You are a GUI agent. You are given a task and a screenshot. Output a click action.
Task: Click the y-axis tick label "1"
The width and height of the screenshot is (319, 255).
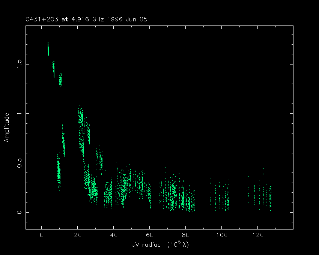[19, 113]
